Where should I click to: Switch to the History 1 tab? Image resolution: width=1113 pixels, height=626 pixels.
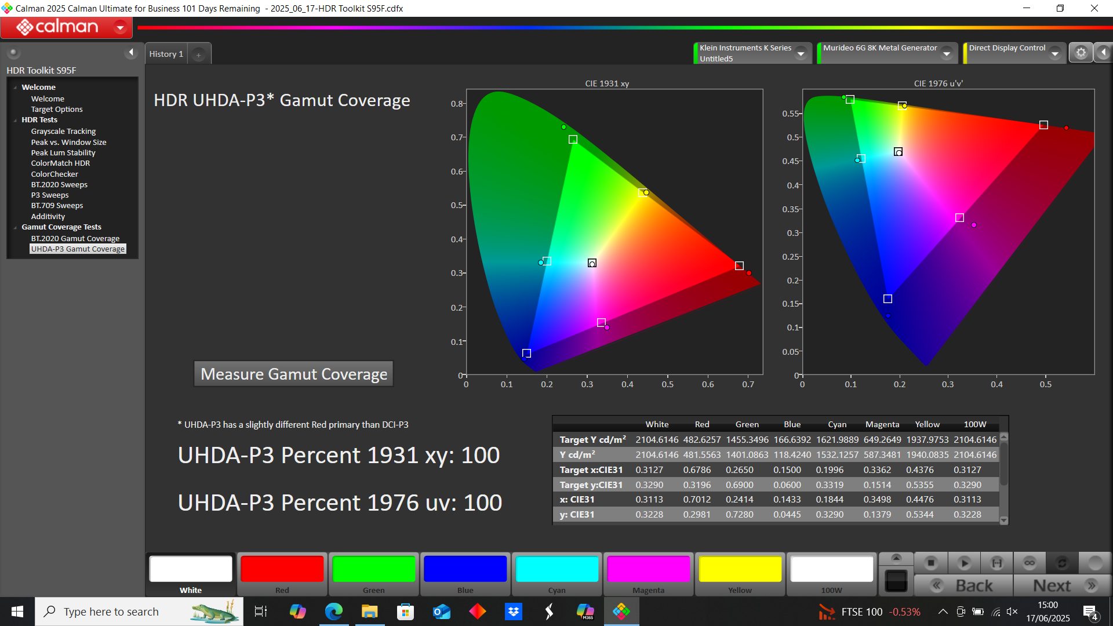[166, 54]
